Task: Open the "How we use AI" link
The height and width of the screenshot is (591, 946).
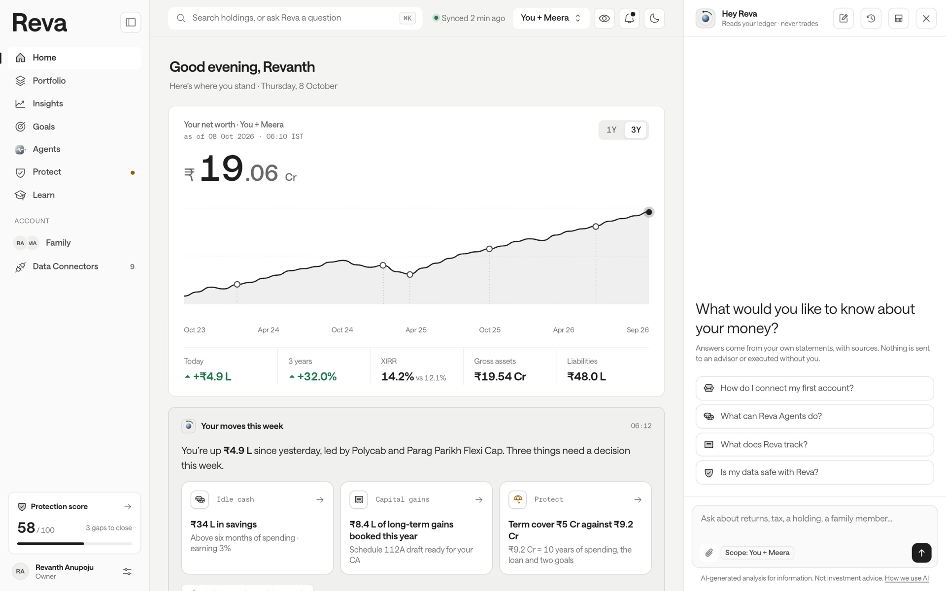Action: (907, 578)
